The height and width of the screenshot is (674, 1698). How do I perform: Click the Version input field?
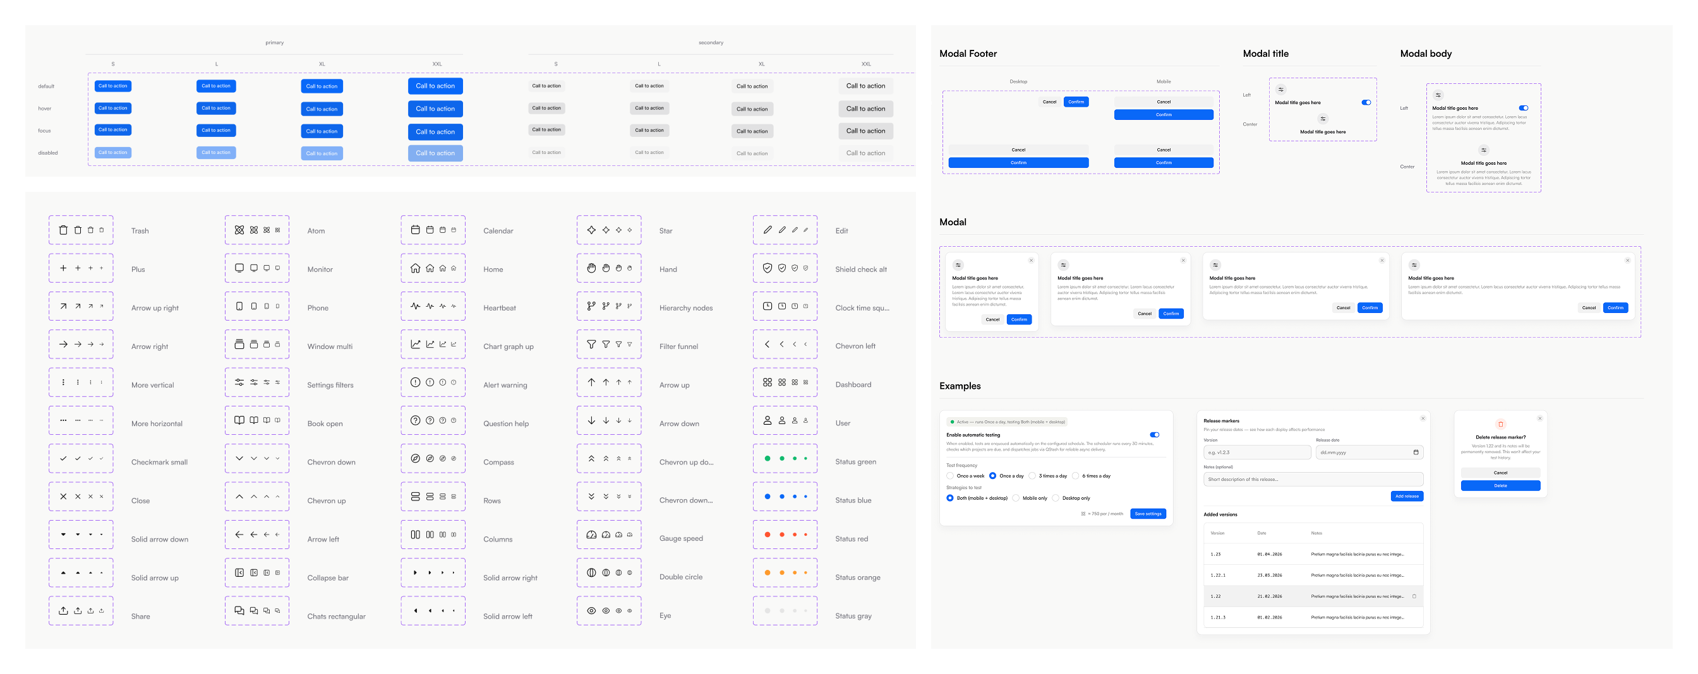pos(1257,452)
